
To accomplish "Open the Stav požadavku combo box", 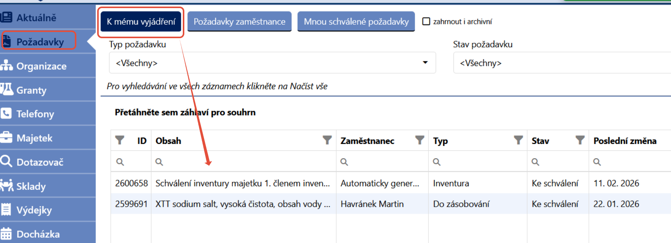I will (562, 63).
